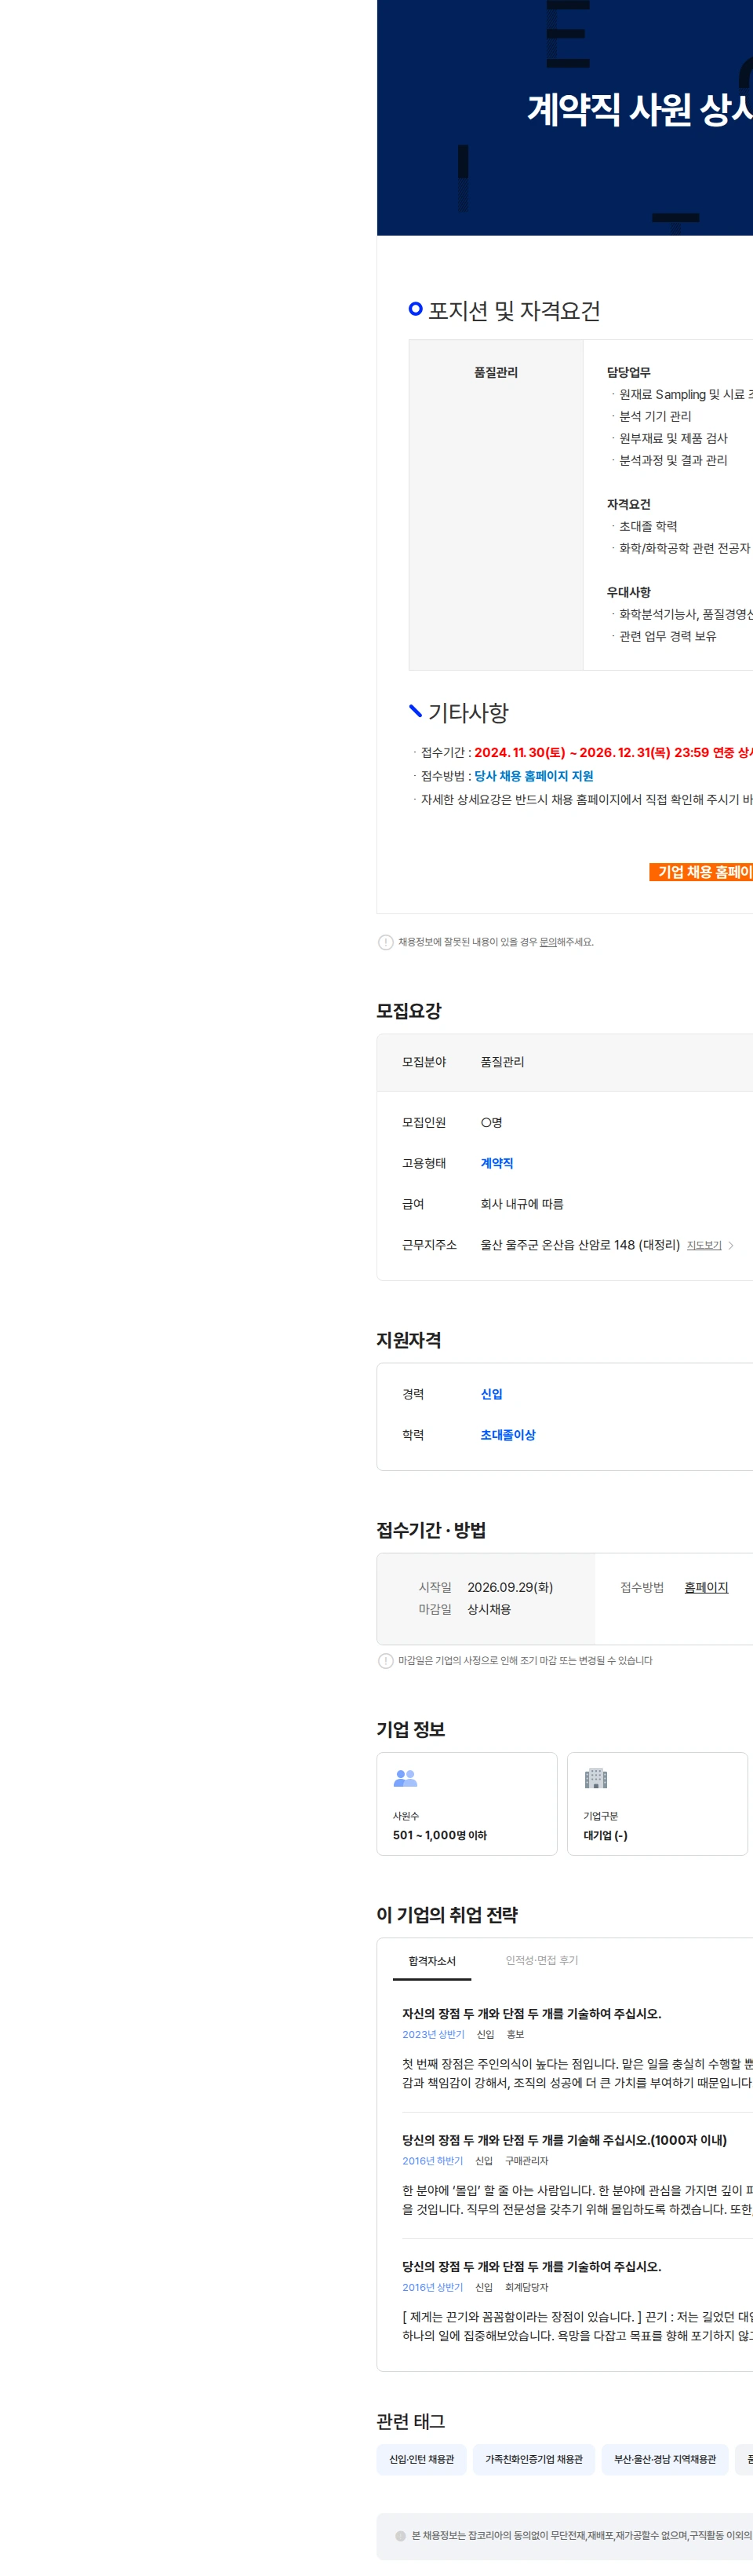Select the 부산·울산·경남 지역채용관 tag

point(665,2459)
